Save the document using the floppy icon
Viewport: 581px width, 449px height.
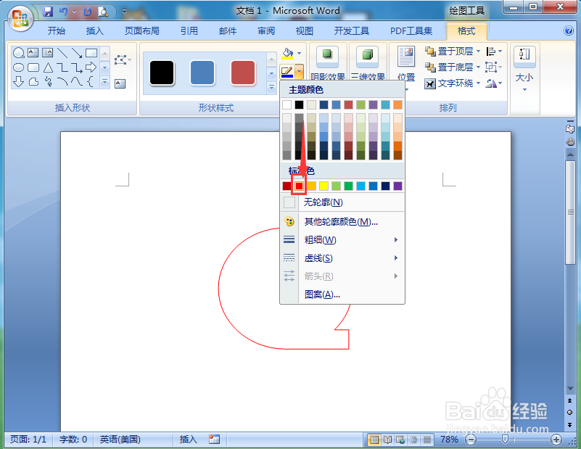coord(48,12)
